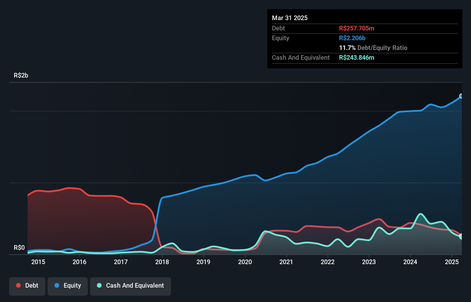
Task: Click the 2022 x-axis label
Action: (328, 262)
